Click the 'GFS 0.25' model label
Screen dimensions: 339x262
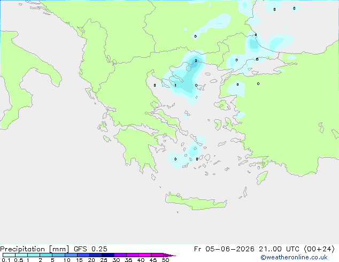coord(90,249)
